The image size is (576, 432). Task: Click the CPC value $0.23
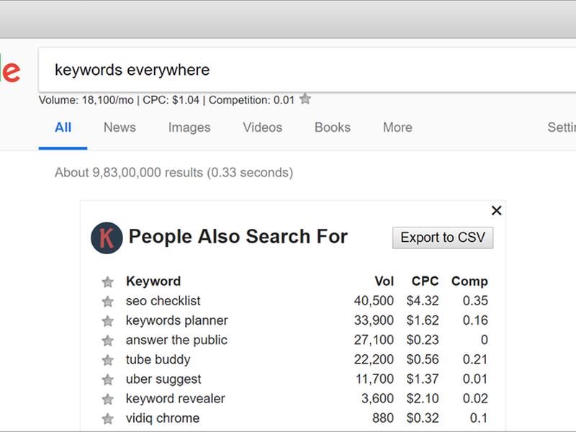pyautogui.click(x=423, y=340)
